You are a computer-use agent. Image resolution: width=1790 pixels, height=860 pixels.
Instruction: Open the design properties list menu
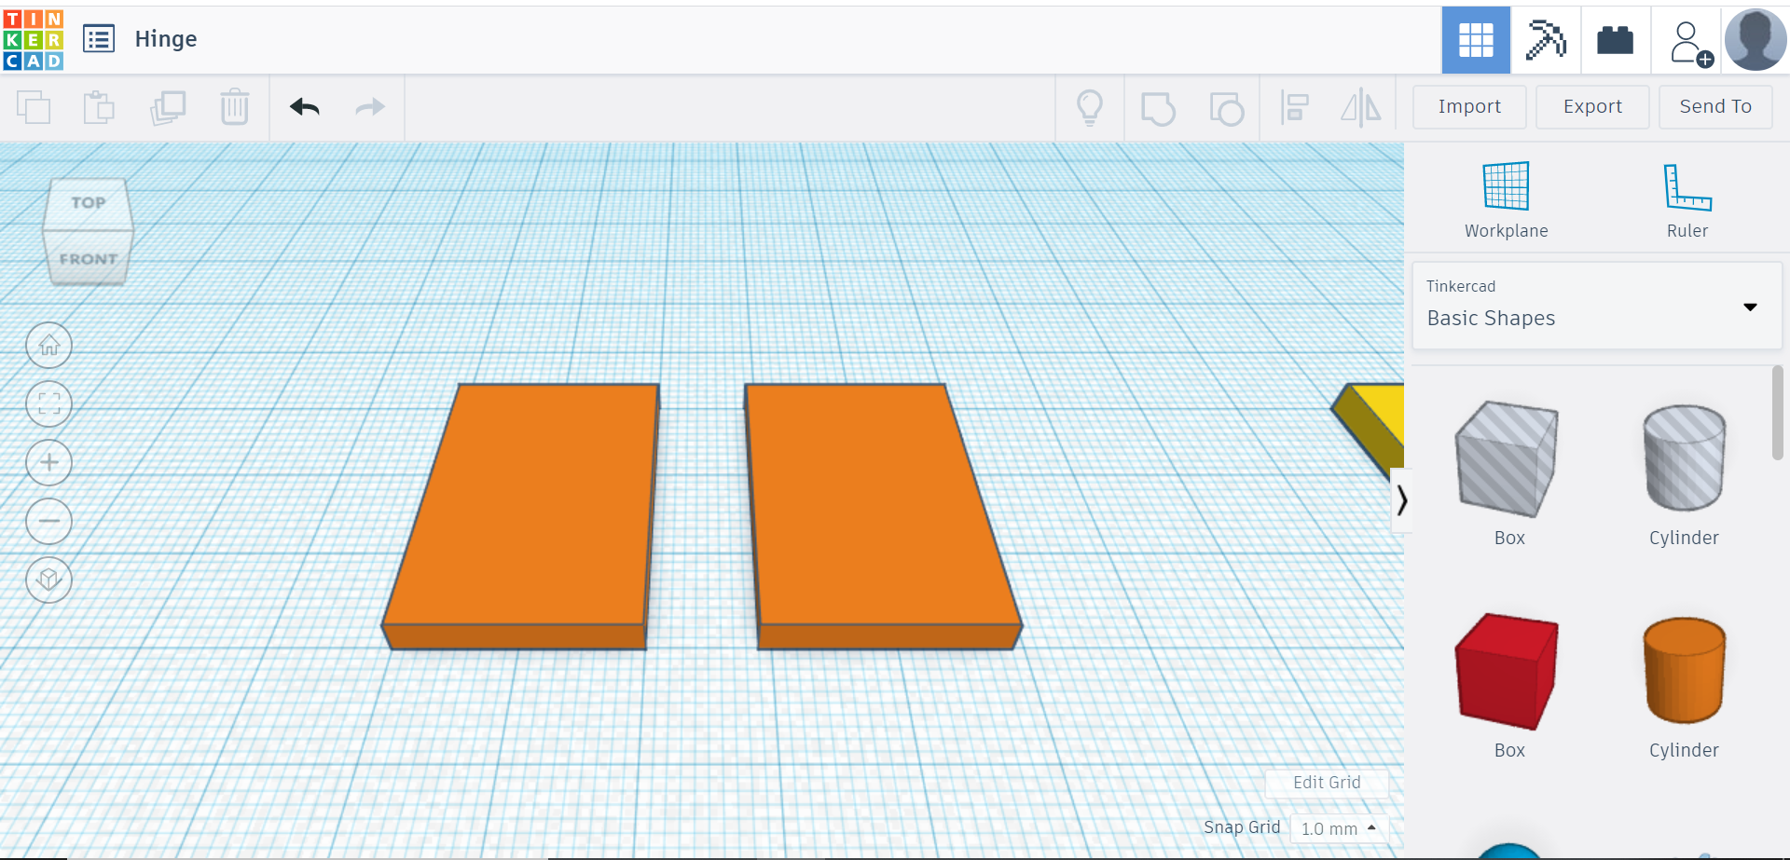99,38
